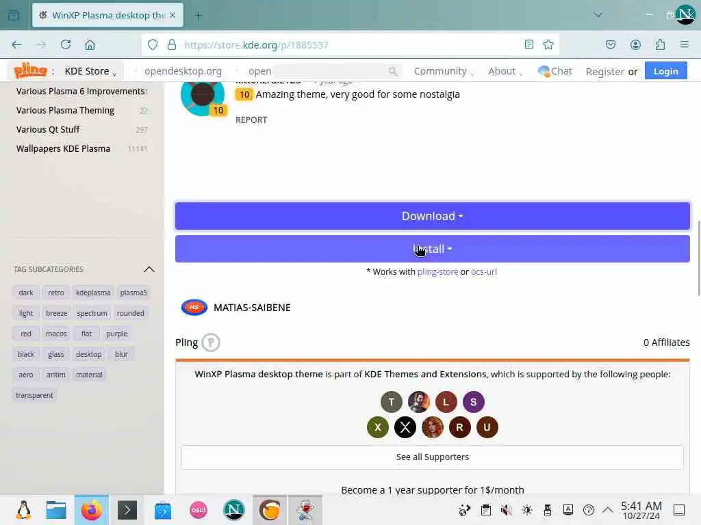Open the Pocket save icon
The image size is (701, 525).
coord(610,44)
